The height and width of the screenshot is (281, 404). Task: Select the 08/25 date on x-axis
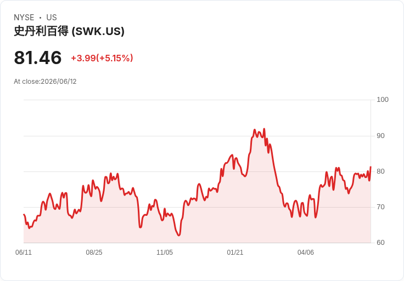tap(94, 252)
